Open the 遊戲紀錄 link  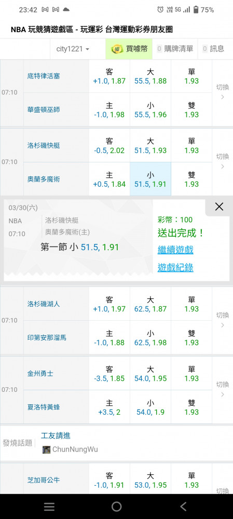(x=175, y=267)
